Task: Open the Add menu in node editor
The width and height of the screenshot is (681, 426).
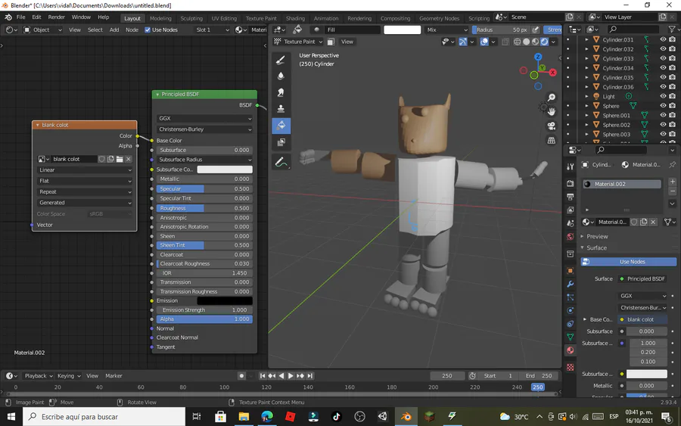Action: tap(114, 30)
